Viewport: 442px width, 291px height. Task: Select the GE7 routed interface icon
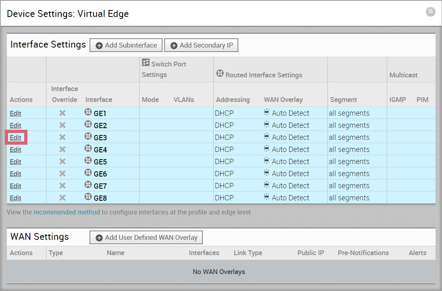click(88, 185)
